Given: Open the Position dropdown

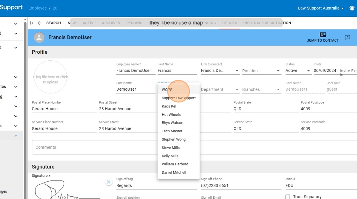Looking at the screenshot, I should pyautogui.click(x=261, y=71).
